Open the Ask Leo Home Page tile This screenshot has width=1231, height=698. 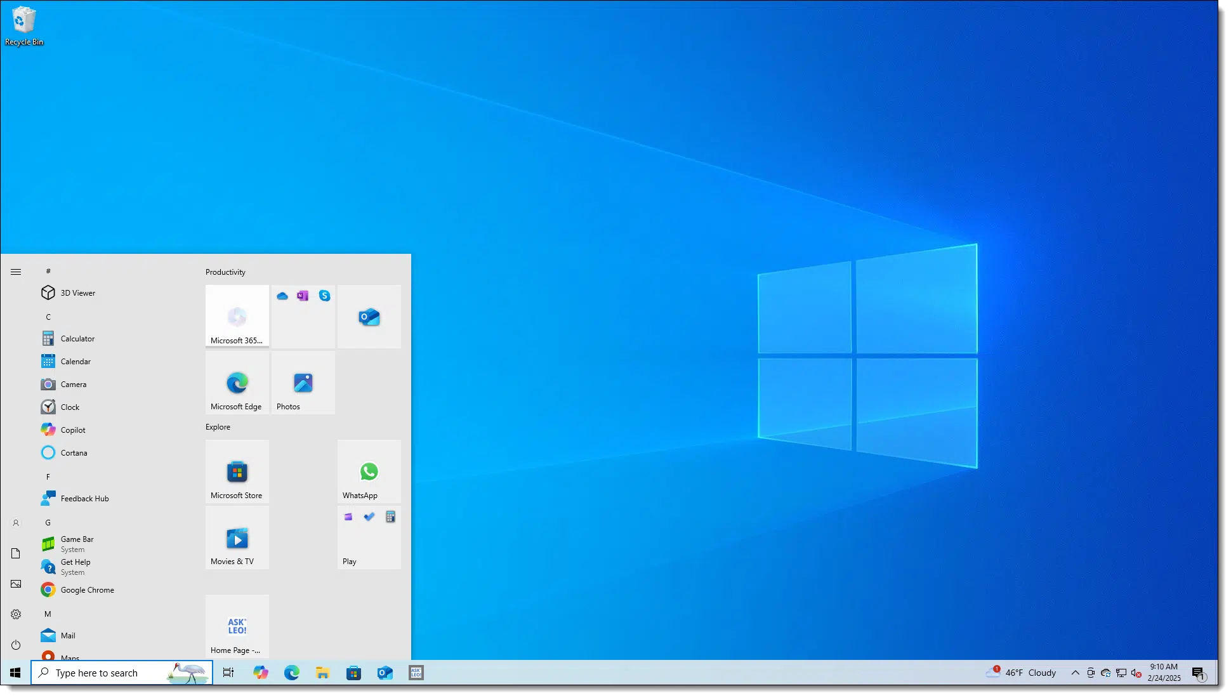point(237,626)
